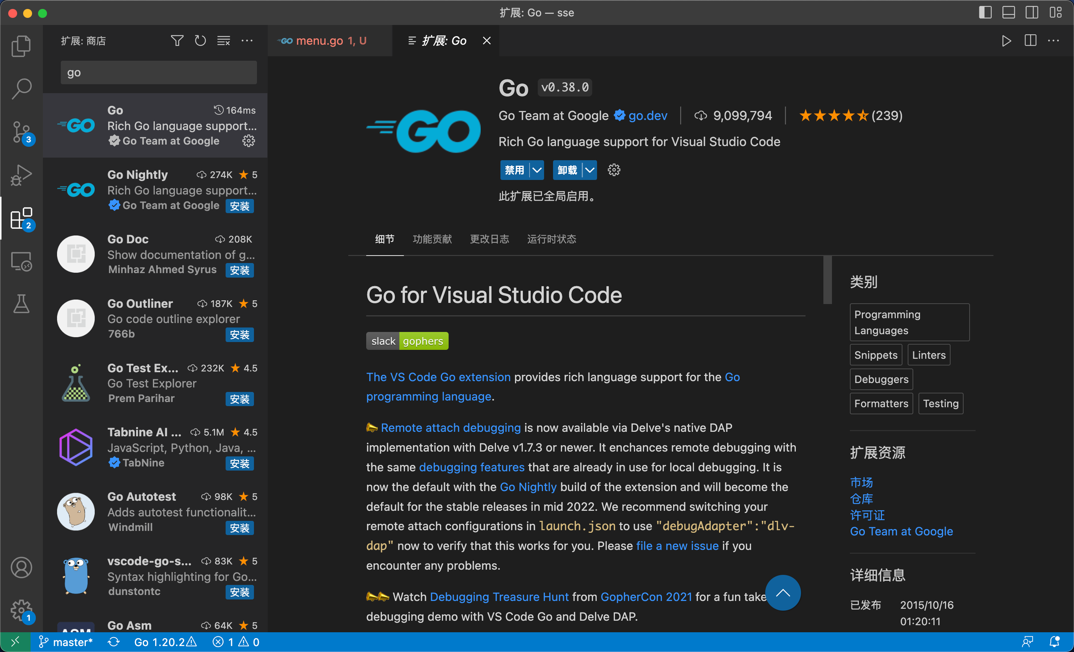Screen dimensions: 1074x652
Task: Open the go.dev publisher link
Action: tap(647, 116)
